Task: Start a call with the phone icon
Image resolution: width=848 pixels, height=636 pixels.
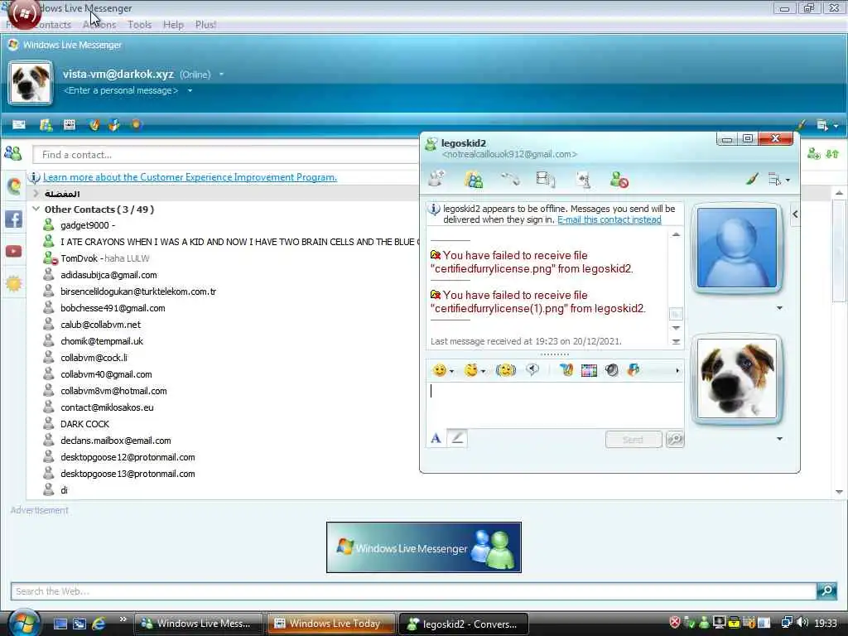Action: (x=509, y=179)
